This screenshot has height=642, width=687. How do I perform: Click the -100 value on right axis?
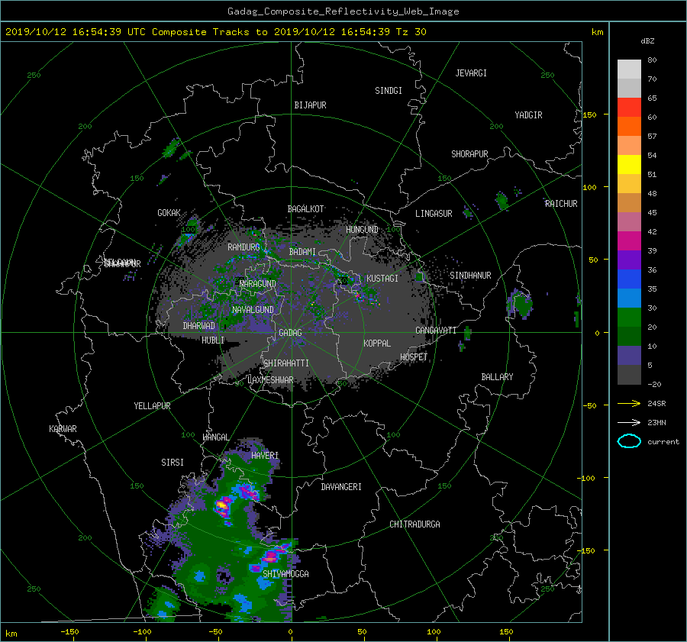click(x=588, y=478)
